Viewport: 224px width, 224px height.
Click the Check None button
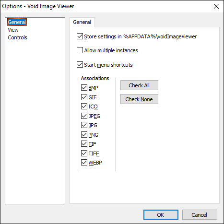point(139,99)
